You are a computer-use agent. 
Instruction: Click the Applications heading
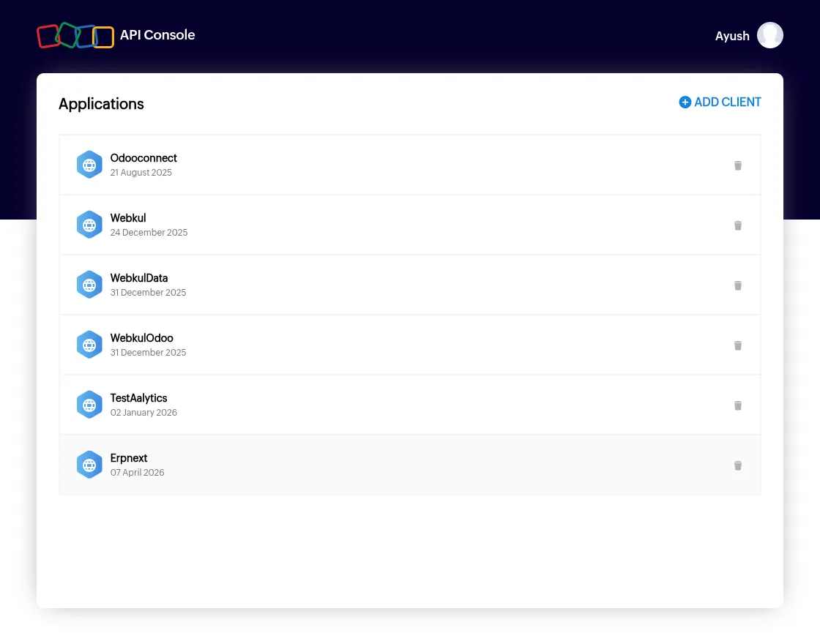tap(101, 104)
